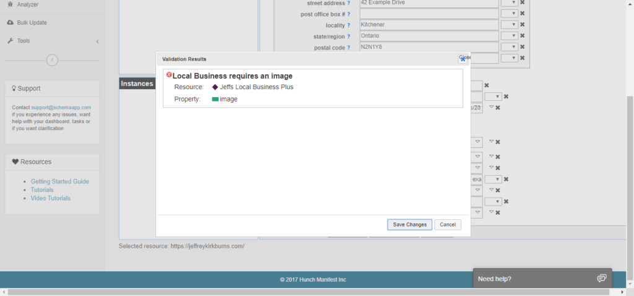The width and height of the screenshot is (634, 296).
Task: Click the postal code field N2N1Y8
Action: coord(429,47)
